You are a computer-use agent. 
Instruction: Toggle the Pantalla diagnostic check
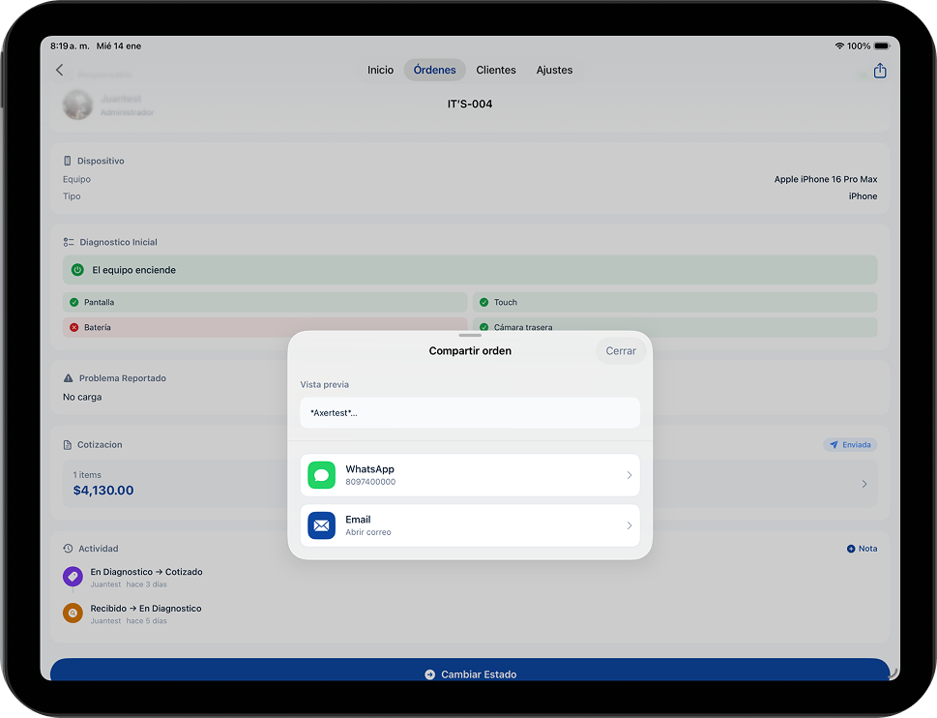pyautogui.click(x=73, y=302)
